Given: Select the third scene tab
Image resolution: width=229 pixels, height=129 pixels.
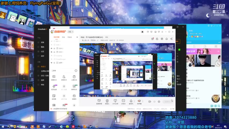Looking at the screenshot, I should point(70,37).
